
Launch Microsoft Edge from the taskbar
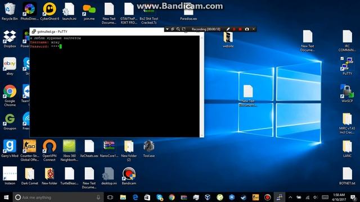[135, 197]
